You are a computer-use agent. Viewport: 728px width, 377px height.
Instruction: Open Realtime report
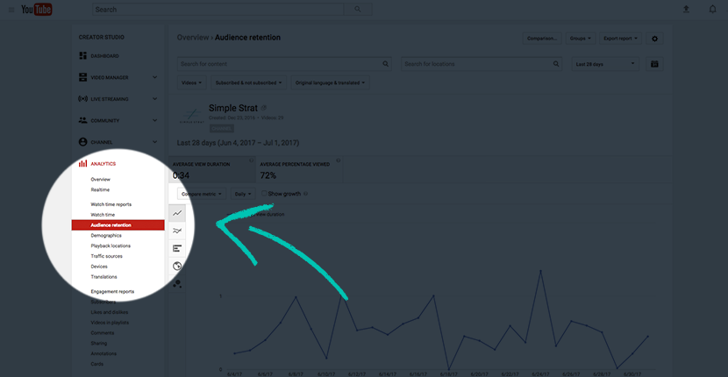100,189
